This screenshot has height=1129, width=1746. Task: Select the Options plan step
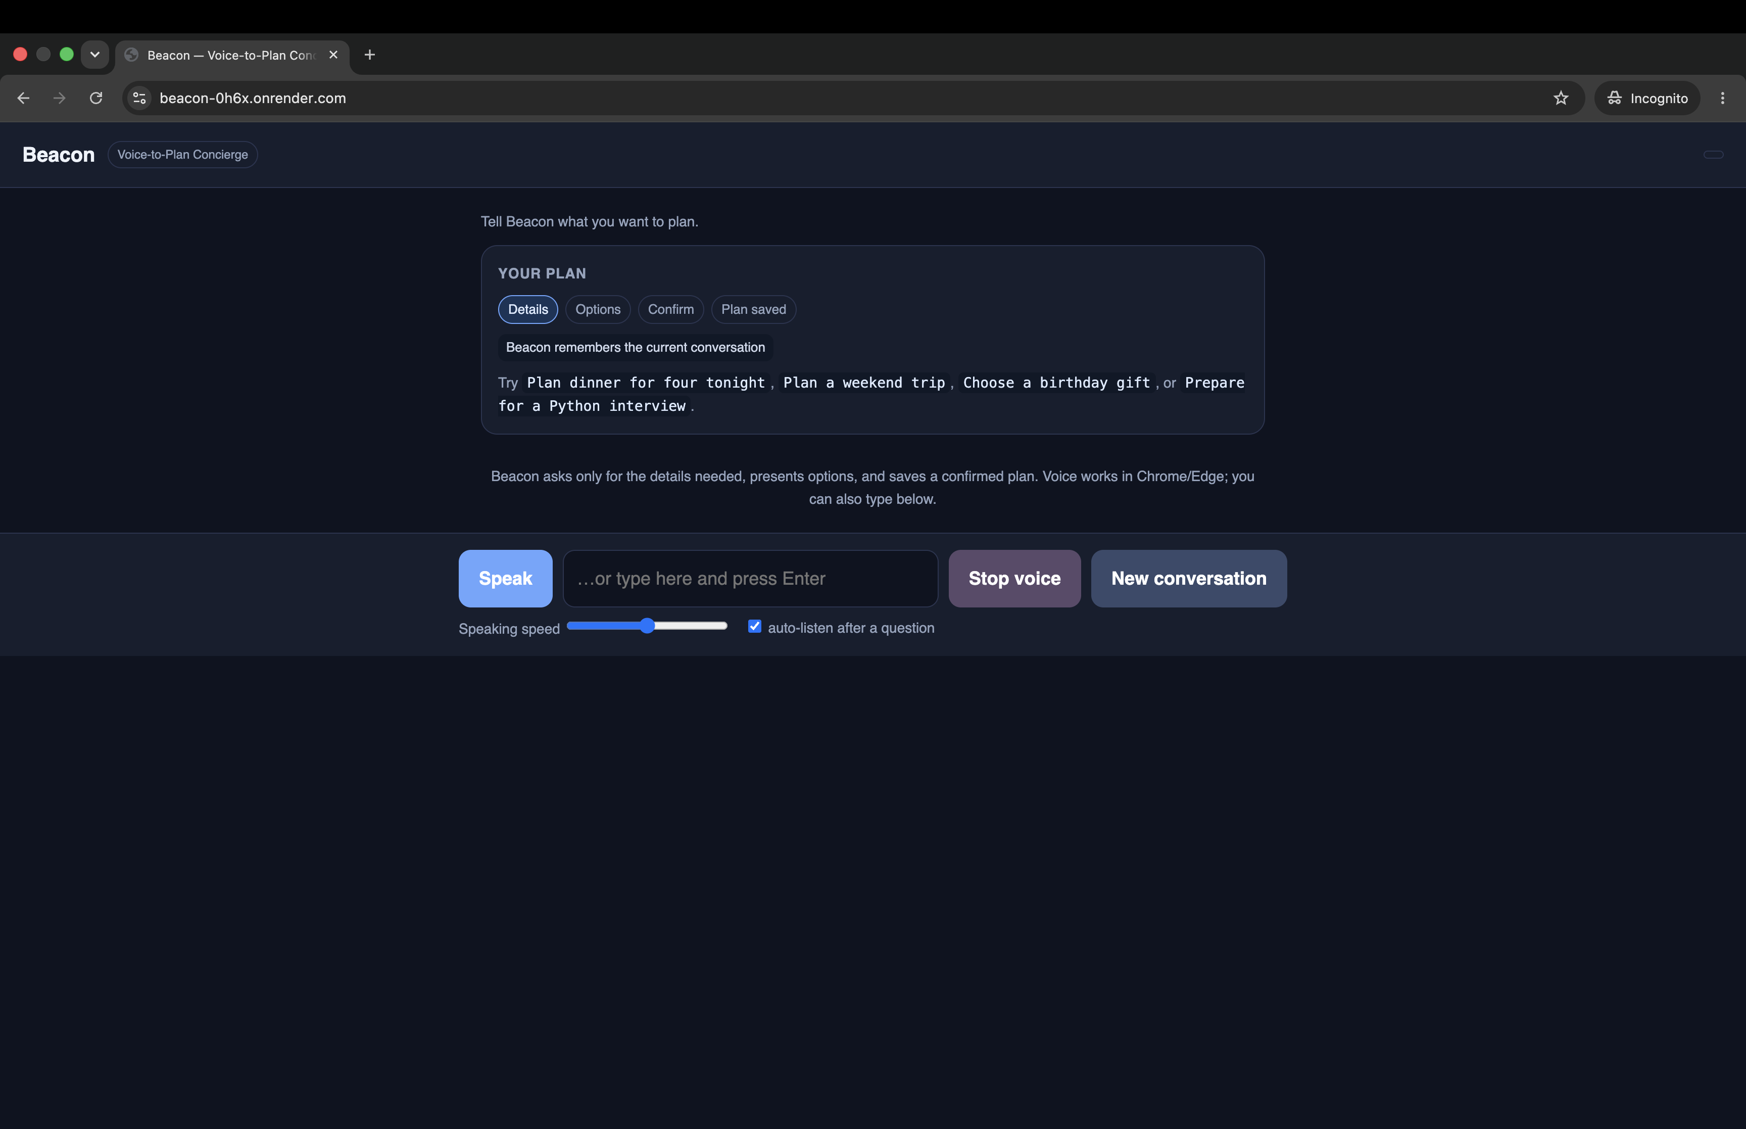[598, 309]
